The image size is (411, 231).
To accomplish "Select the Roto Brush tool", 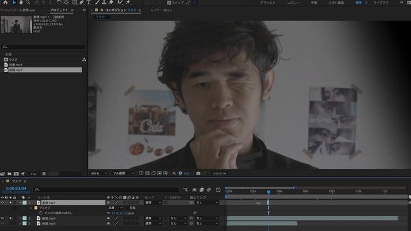I will tap(120, 3).
